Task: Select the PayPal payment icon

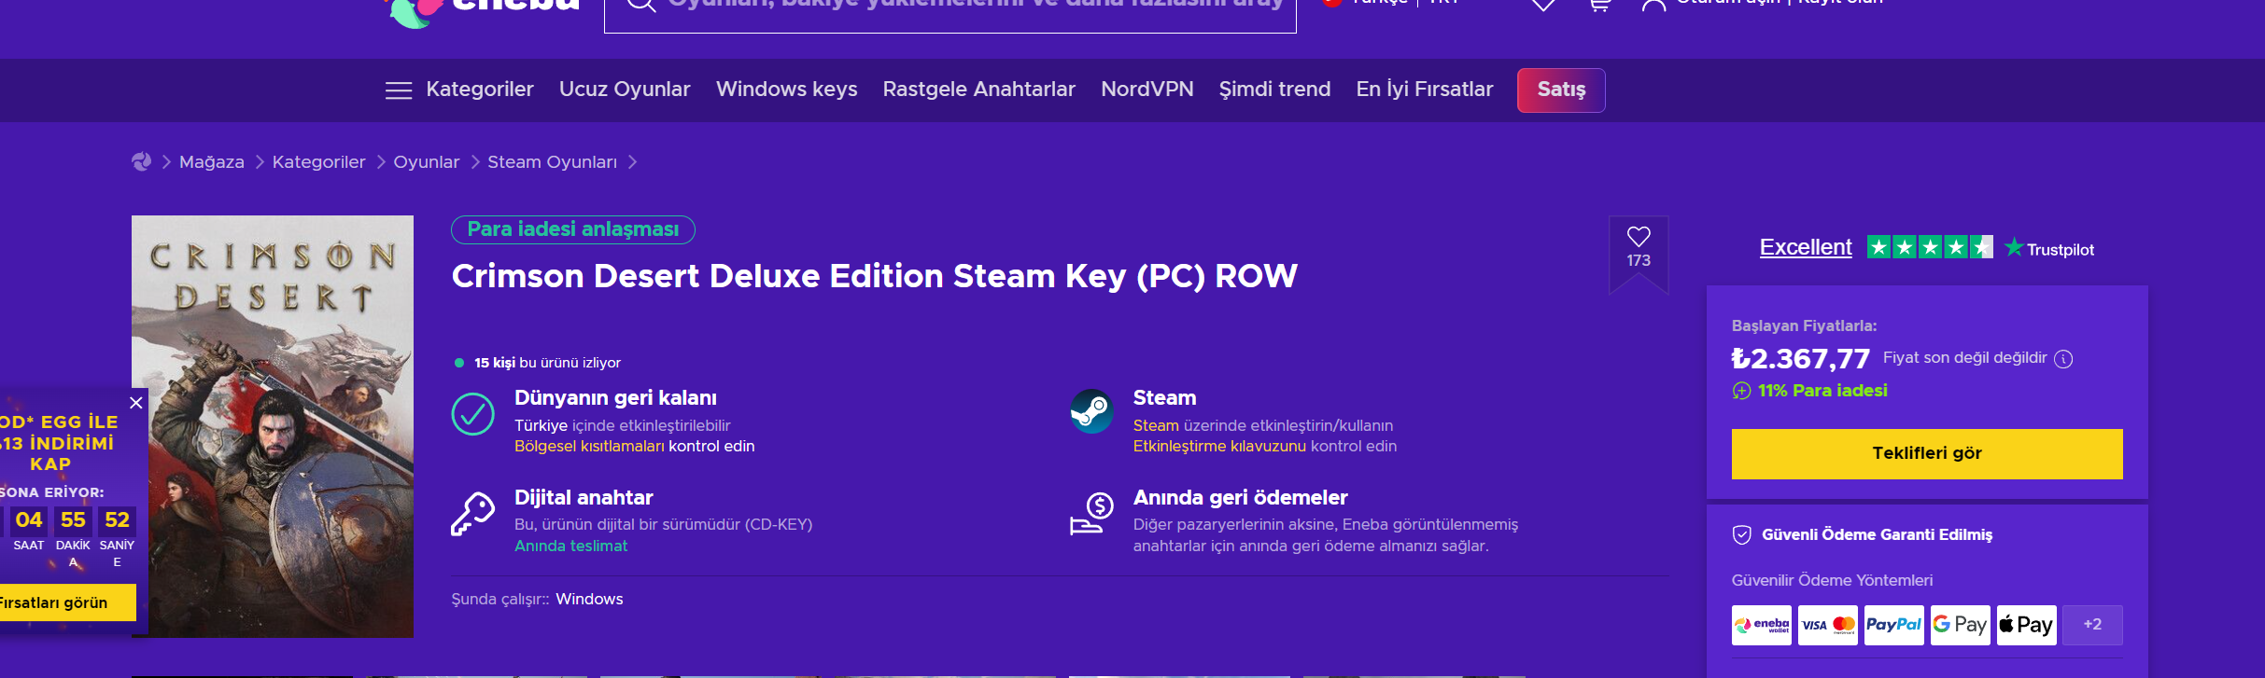Action: 1893,625
